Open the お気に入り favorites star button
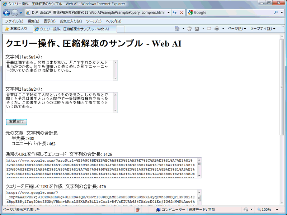This screenshot has width=287, height=215. point(16,29)
